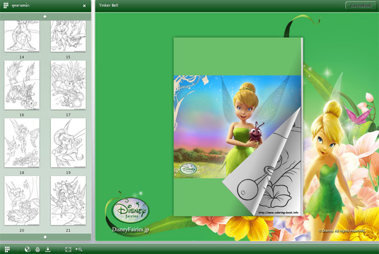This screenshot has height=254, width=379.
Task: Click the page number label '19'
Action: pos(68,173)
